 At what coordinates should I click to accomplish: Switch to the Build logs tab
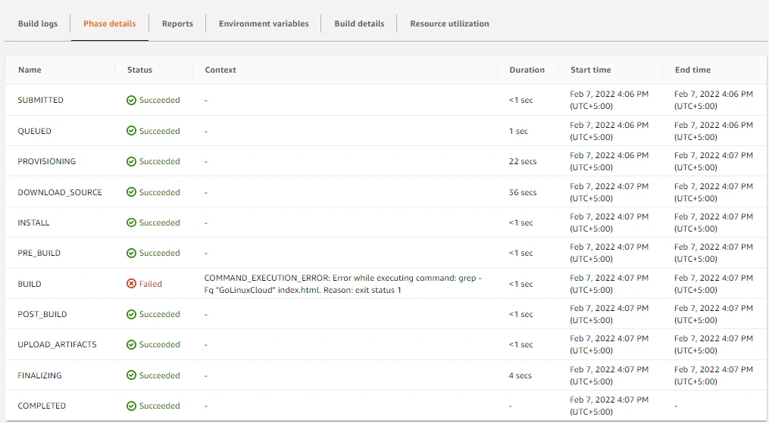(x=38, y=23)
